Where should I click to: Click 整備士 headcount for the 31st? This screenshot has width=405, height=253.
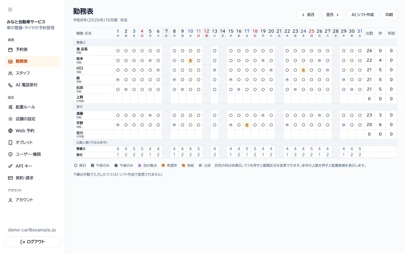point(360,149)
